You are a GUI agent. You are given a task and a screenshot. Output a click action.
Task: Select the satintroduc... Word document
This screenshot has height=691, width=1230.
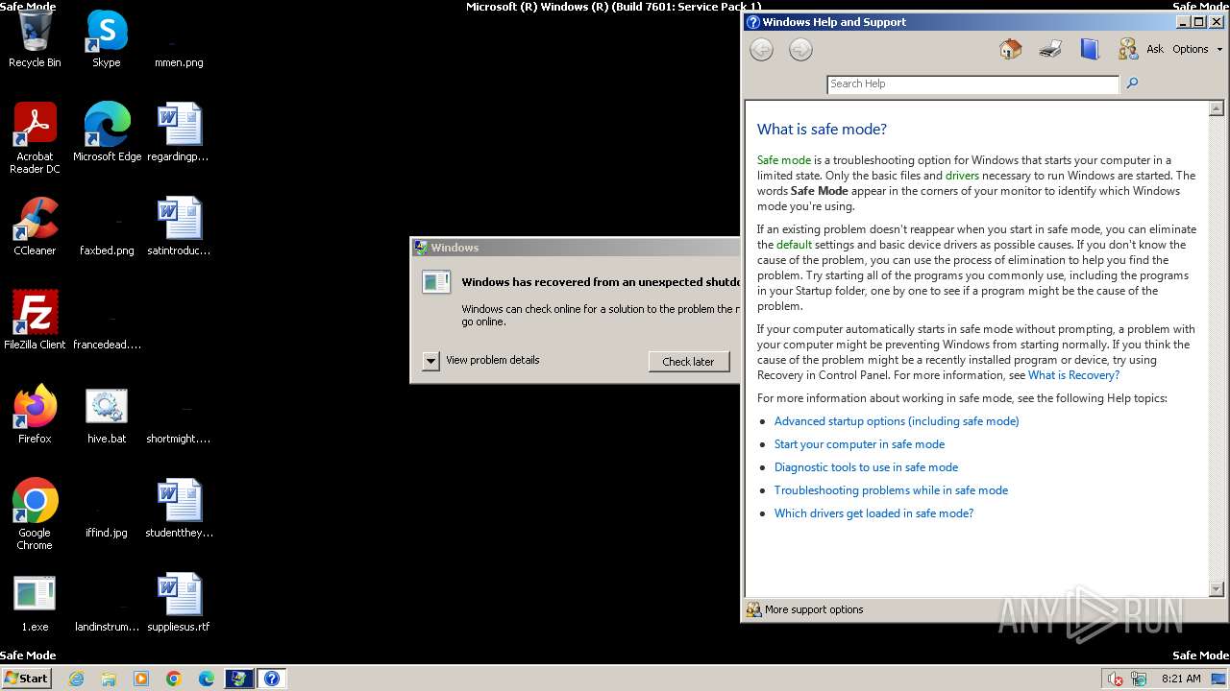tap(179, 226)
